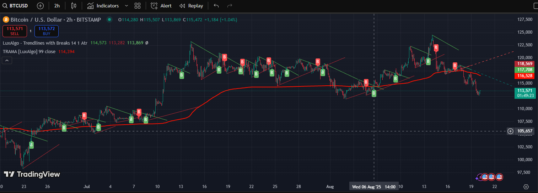Image resolution: width=538 pixels, height=193 pixels.
Task: Collapse the indicator legend with the chevron
Action: 7,61
